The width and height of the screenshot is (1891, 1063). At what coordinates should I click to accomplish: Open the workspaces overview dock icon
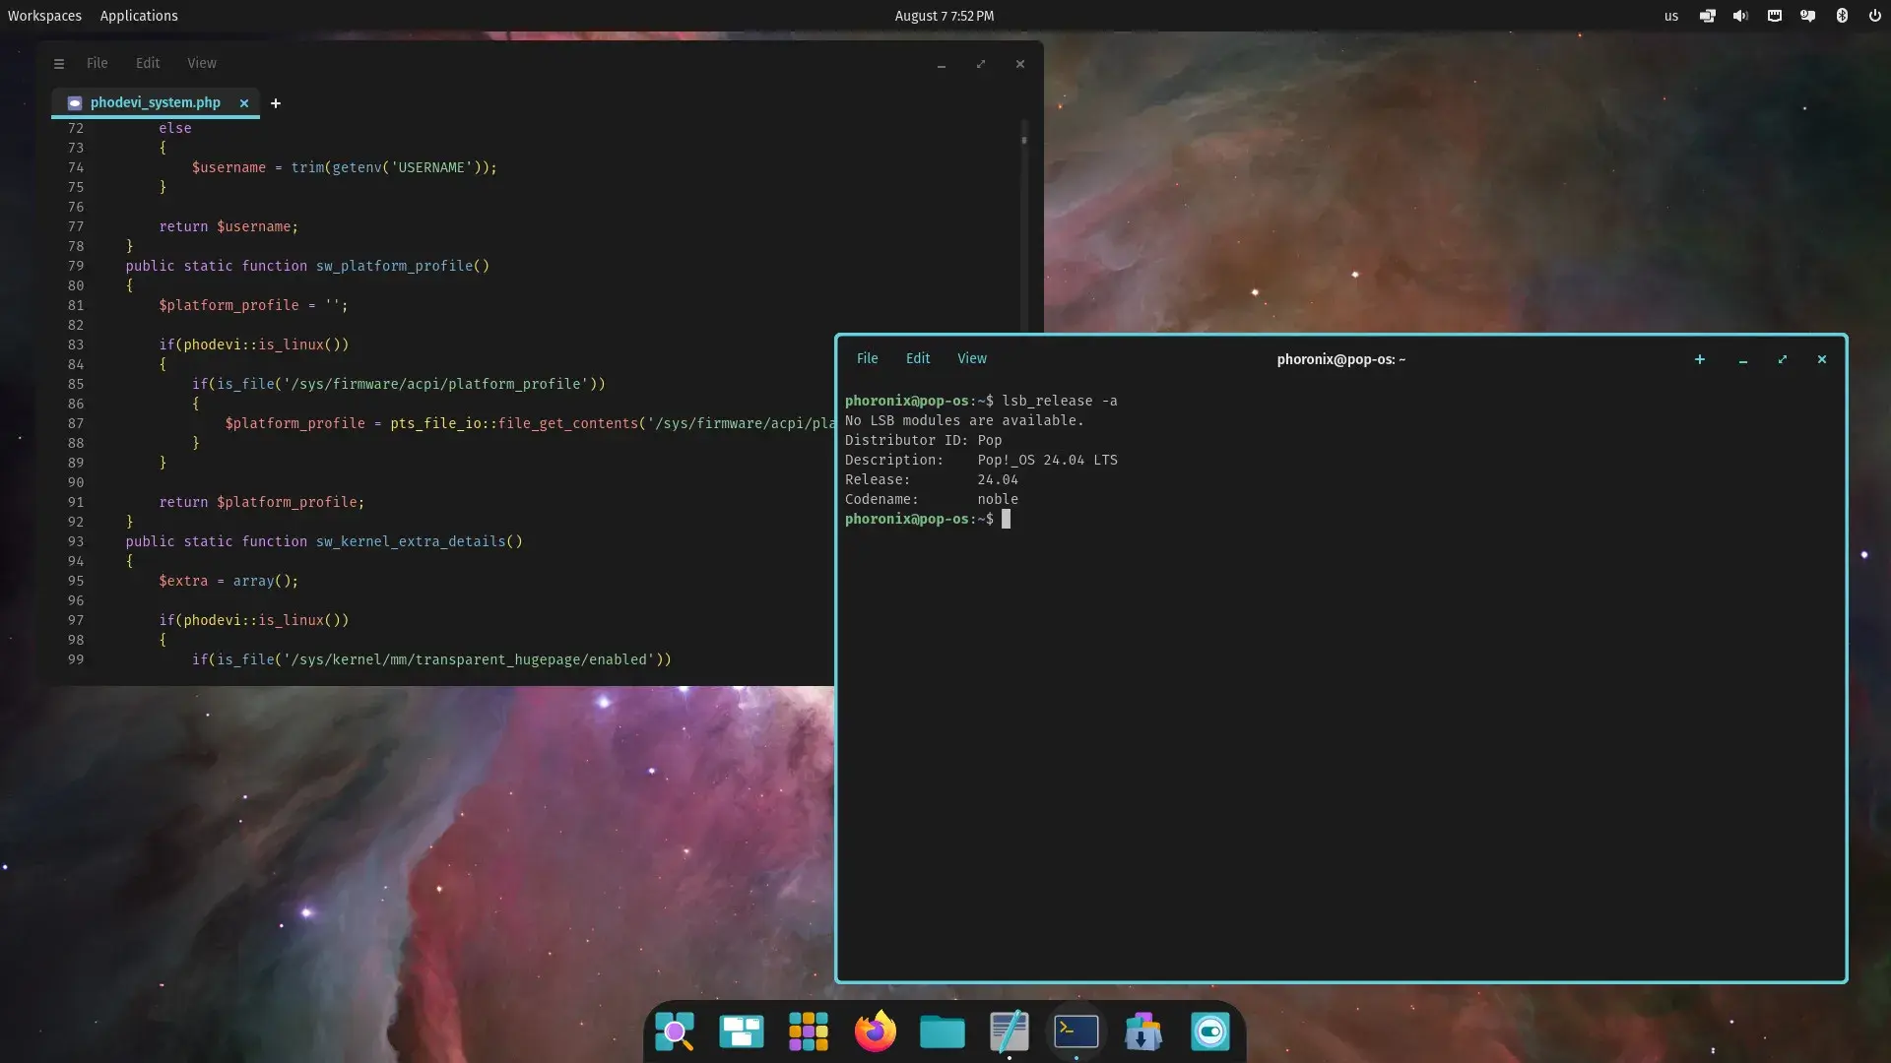(742, 1032)
